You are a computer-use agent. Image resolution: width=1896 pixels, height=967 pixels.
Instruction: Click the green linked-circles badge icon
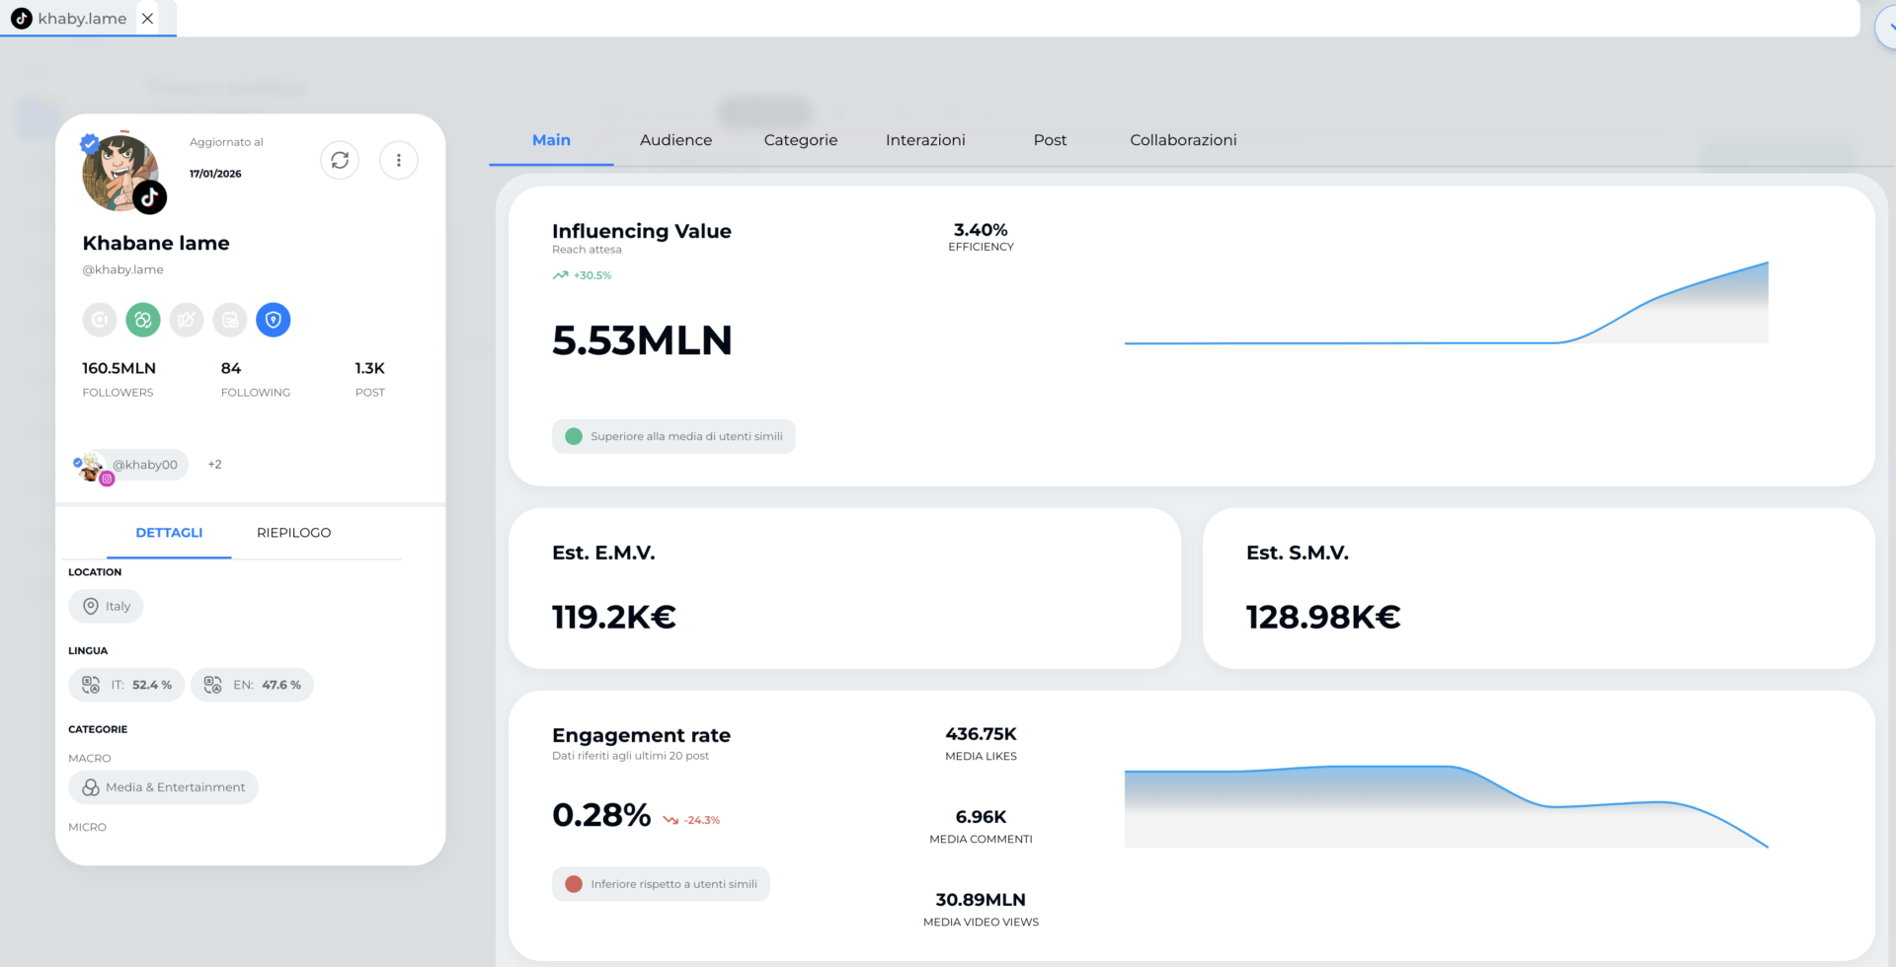(143, 320)
